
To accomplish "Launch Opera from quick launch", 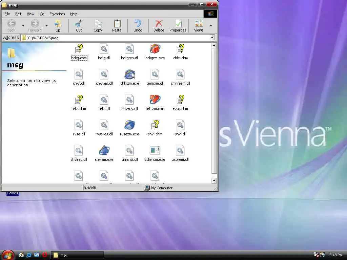I will tap(44, 255).
